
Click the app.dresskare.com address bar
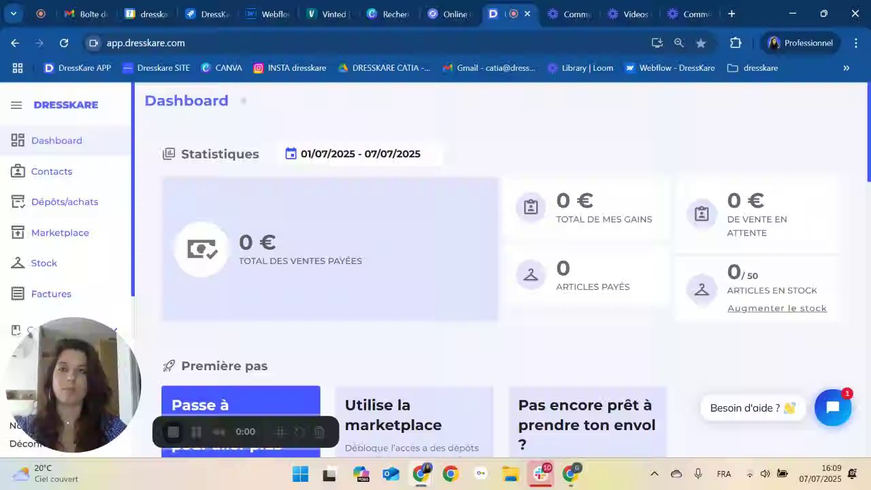(x=367, y=43)
